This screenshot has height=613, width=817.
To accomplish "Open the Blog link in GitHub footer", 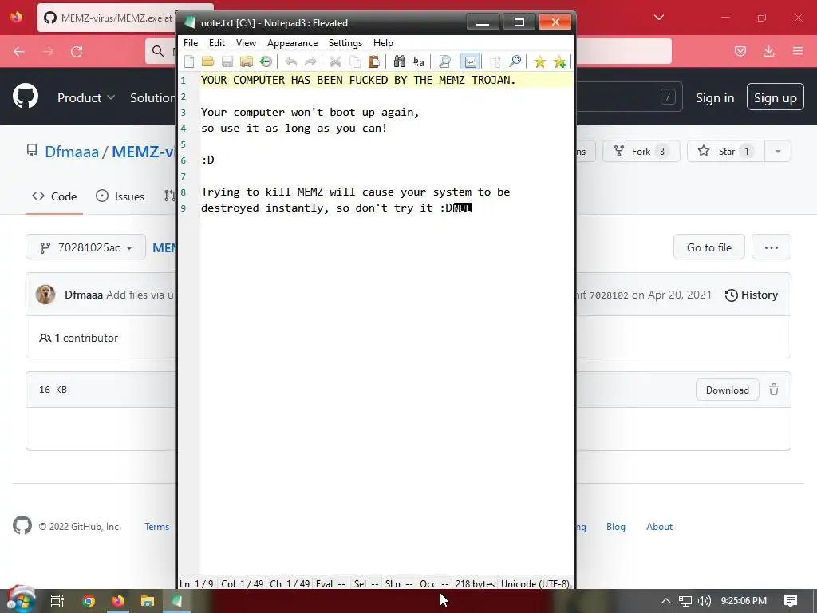I will point(615,527).
